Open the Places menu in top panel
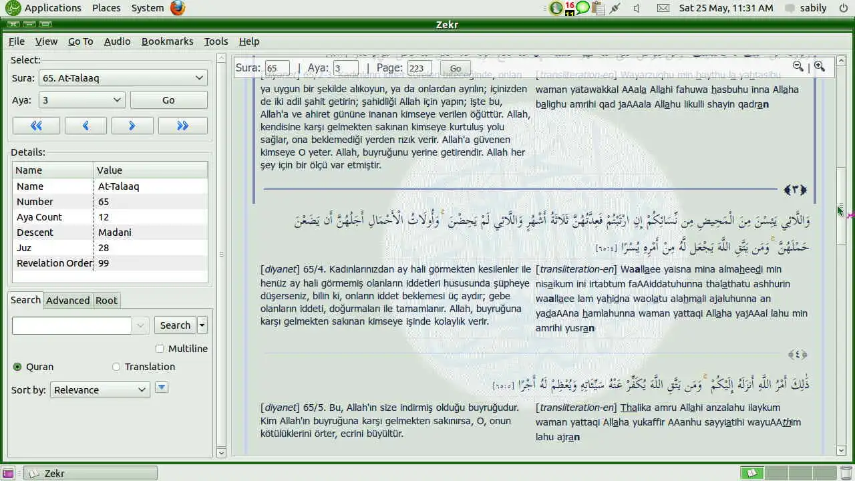 pyautogui.click(x=106, y=8)
